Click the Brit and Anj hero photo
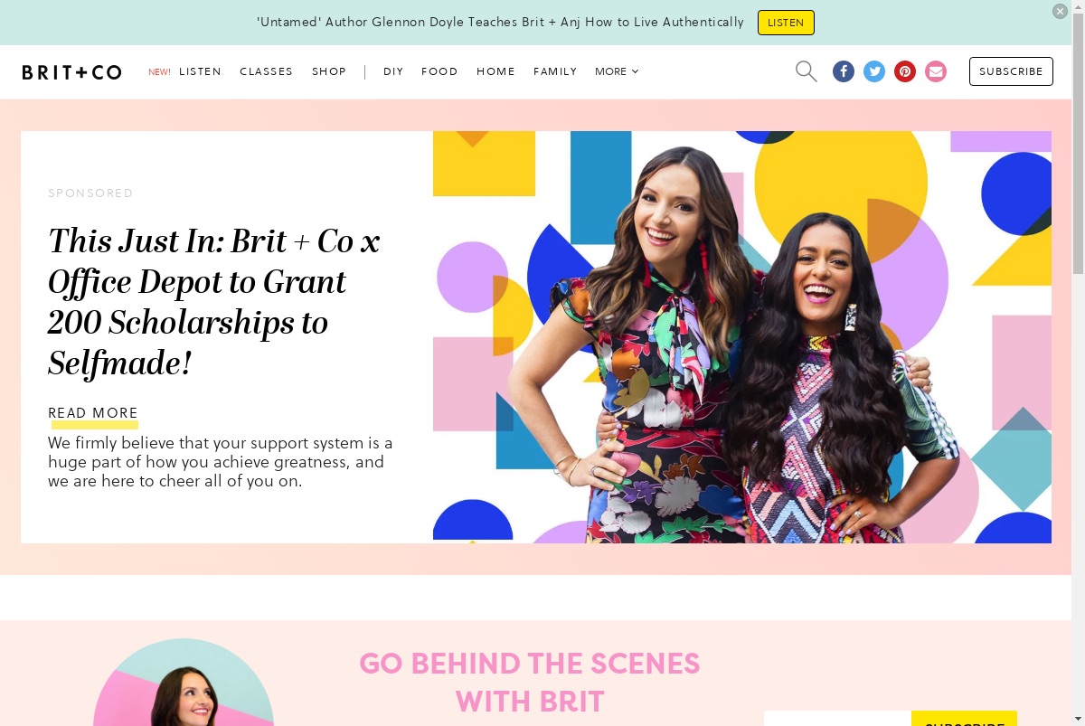Image resolution: width=1085 pixels, height=726 pixels. click(742, 337)
